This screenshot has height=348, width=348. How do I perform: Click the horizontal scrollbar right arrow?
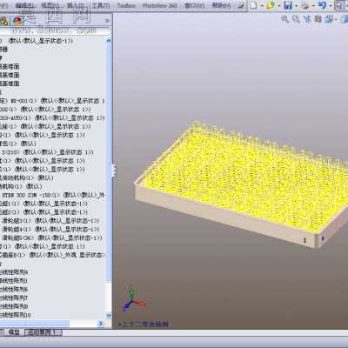101,324
